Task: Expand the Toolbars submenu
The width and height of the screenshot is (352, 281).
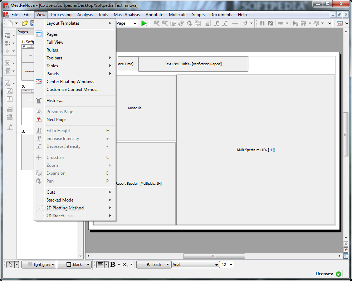Action: click(75, 58)
